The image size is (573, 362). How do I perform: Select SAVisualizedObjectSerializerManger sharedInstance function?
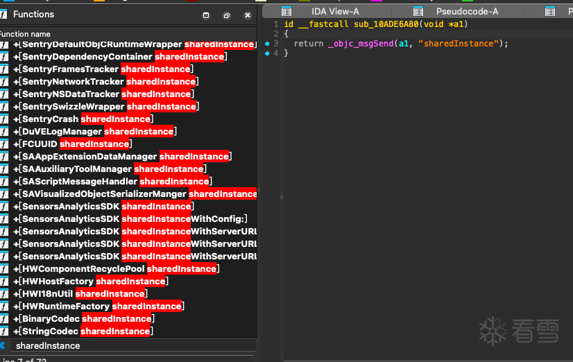[x=128, y=193]
